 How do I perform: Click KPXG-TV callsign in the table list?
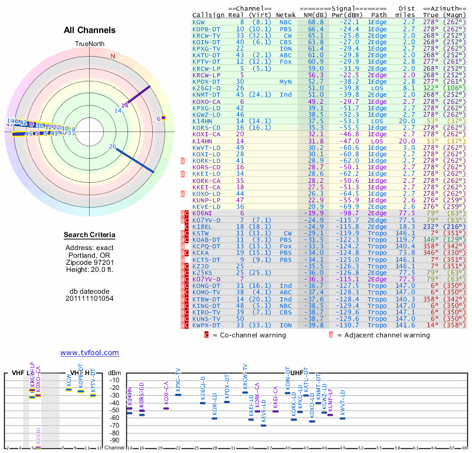(206, 49)
